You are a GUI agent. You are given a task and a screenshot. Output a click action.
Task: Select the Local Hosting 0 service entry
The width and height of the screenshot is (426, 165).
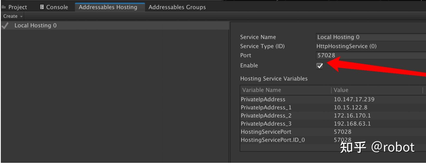(35, 25)
